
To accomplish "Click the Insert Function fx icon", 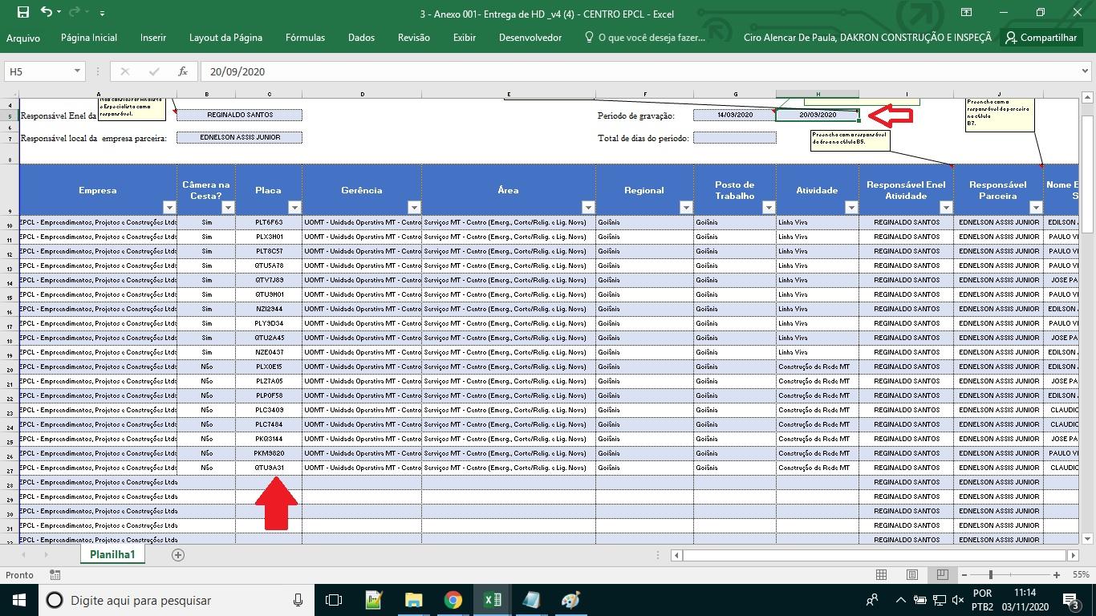I will click(x=183, y=71).
